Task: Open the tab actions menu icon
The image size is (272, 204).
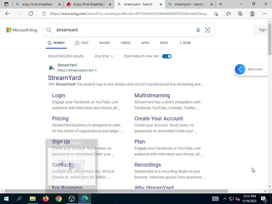Action: click(x=6, y=4)
